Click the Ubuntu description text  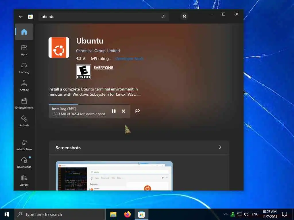(x=94, y=92)
